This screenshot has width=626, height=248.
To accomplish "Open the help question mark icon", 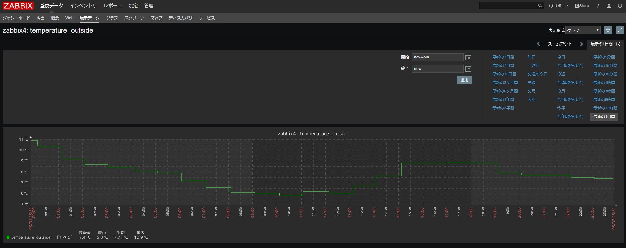I will click(598, 6).
